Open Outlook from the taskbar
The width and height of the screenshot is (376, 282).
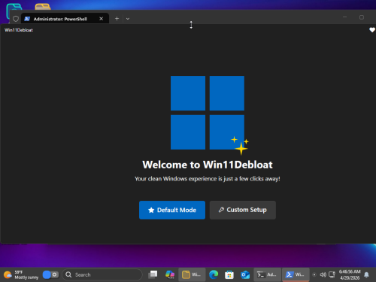tap(245, 274)
